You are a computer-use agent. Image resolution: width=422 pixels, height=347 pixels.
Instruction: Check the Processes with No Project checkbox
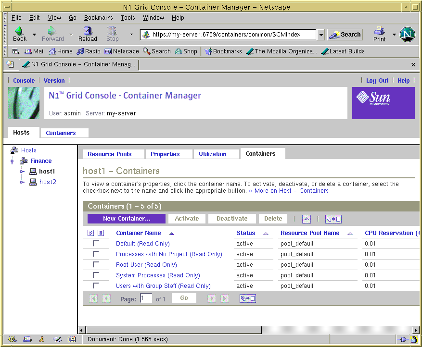(x=96, y=254)
